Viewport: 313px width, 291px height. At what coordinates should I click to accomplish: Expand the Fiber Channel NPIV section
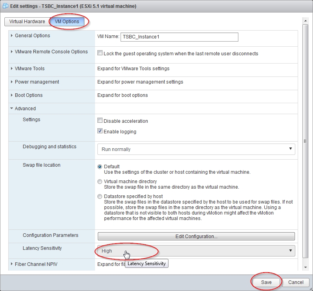(x=36, y=264)
